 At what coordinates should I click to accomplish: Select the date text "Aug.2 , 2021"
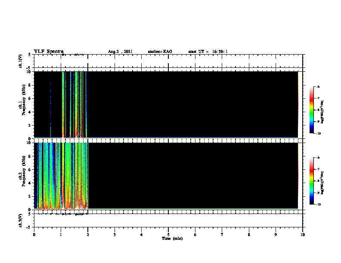pos(120,52)
